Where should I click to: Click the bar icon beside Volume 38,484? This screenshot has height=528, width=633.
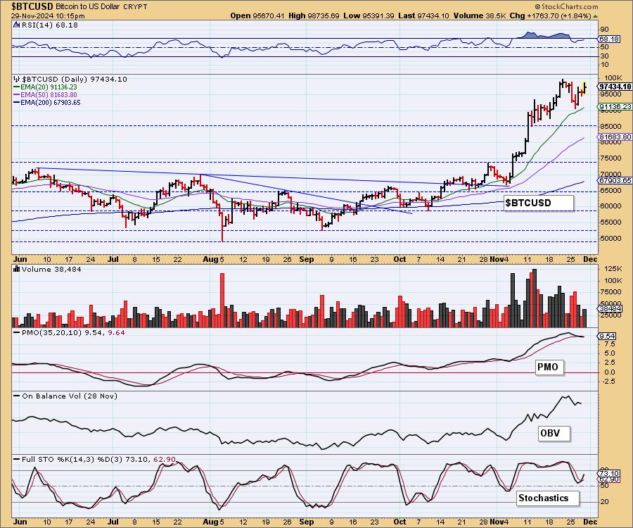[x=17, y=269]
